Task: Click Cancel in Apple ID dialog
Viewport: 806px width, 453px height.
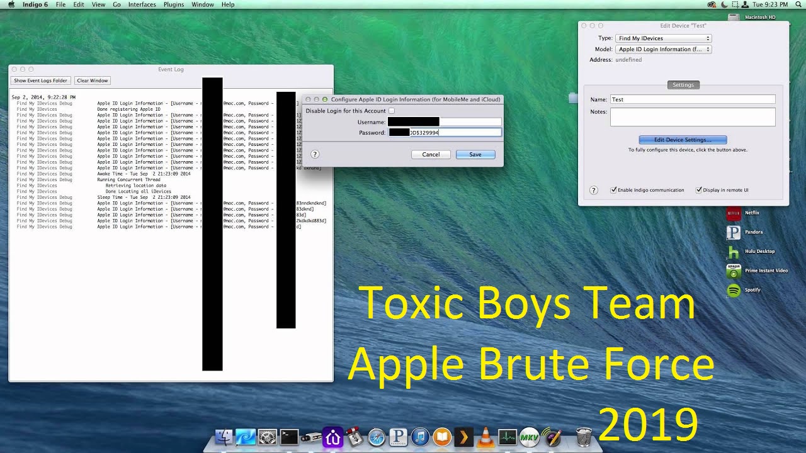Action: 431,154
